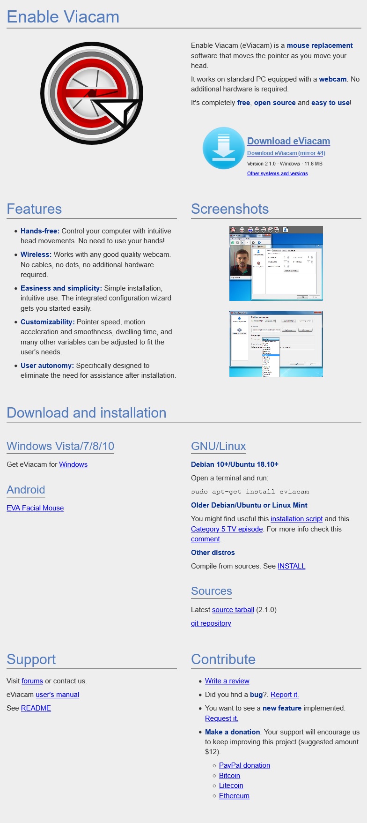Open the git repository link

pyautogui.click(x=211, y=623)
